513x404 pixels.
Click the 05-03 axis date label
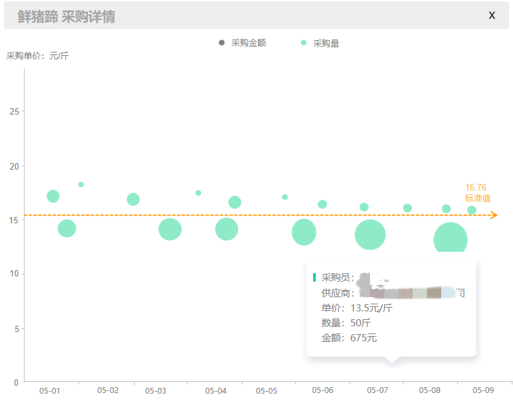coord(155,391)
